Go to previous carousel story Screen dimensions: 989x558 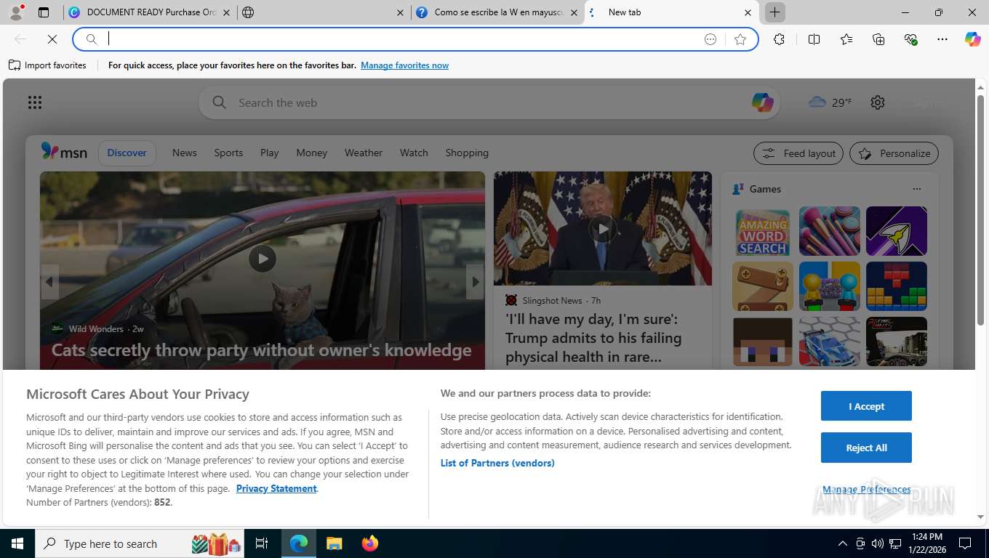coord(49,282)
